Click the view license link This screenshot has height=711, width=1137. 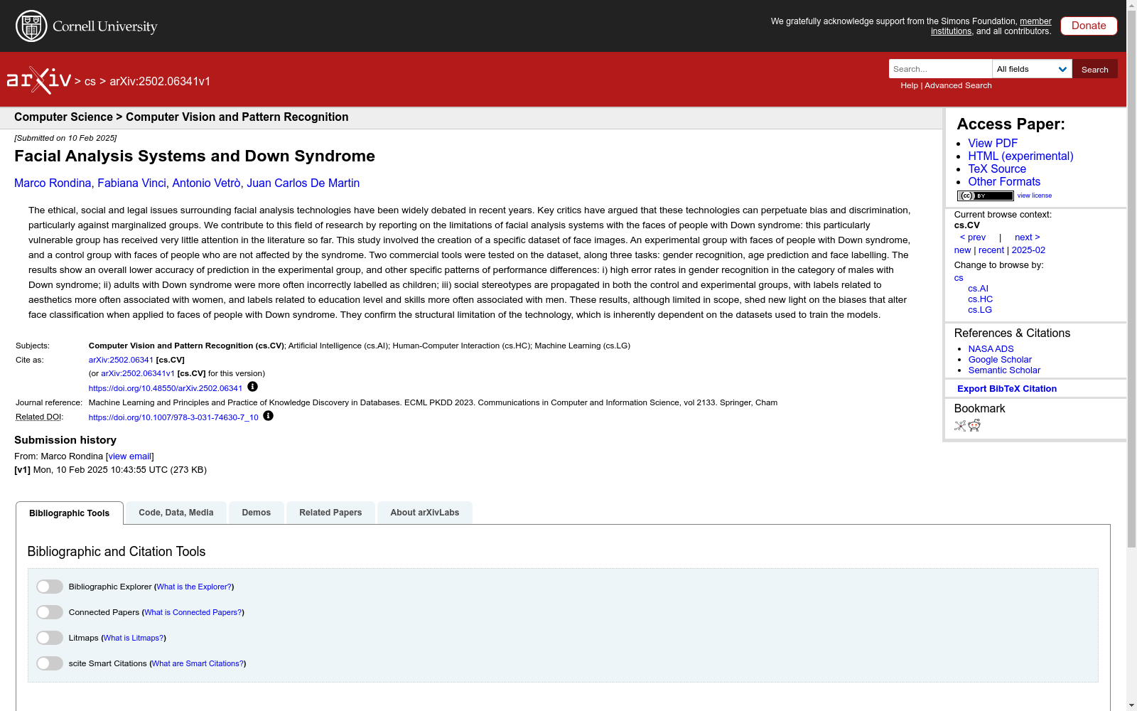1035,196
